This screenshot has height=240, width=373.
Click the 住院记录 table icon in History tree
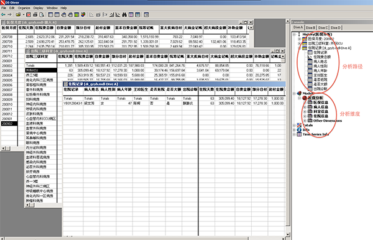310,53
